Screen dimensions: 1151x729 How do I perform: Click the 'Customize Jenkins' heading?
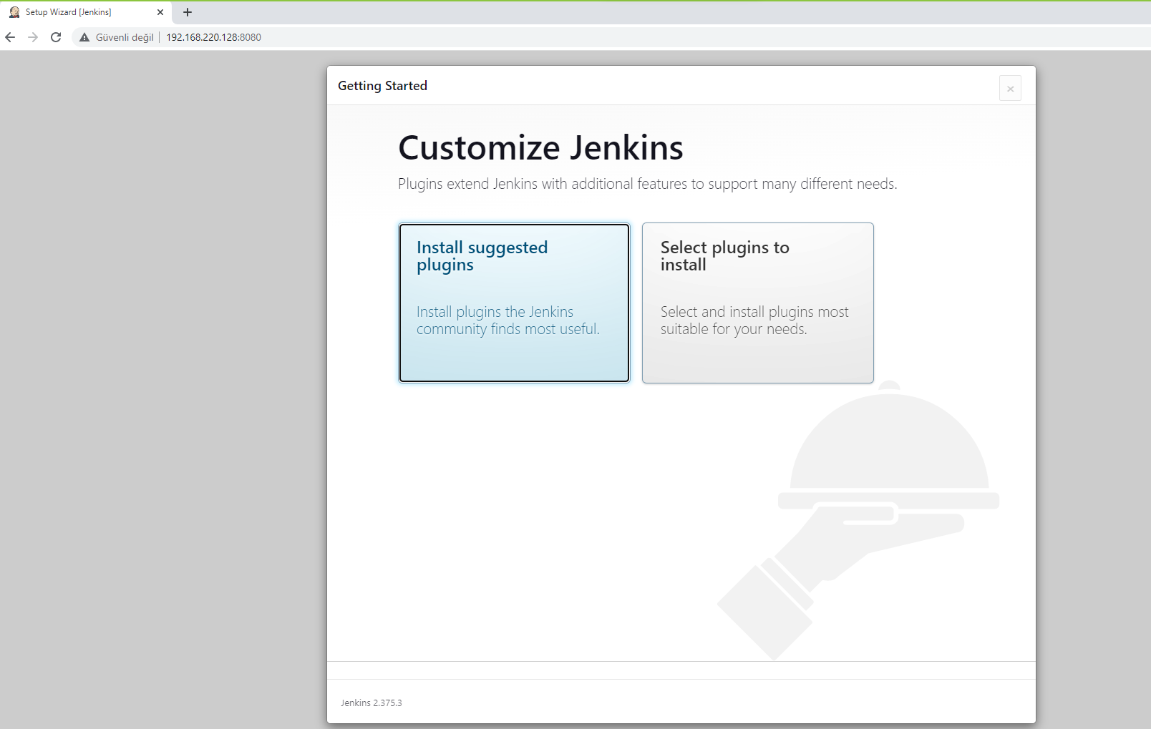click(540, 148)
